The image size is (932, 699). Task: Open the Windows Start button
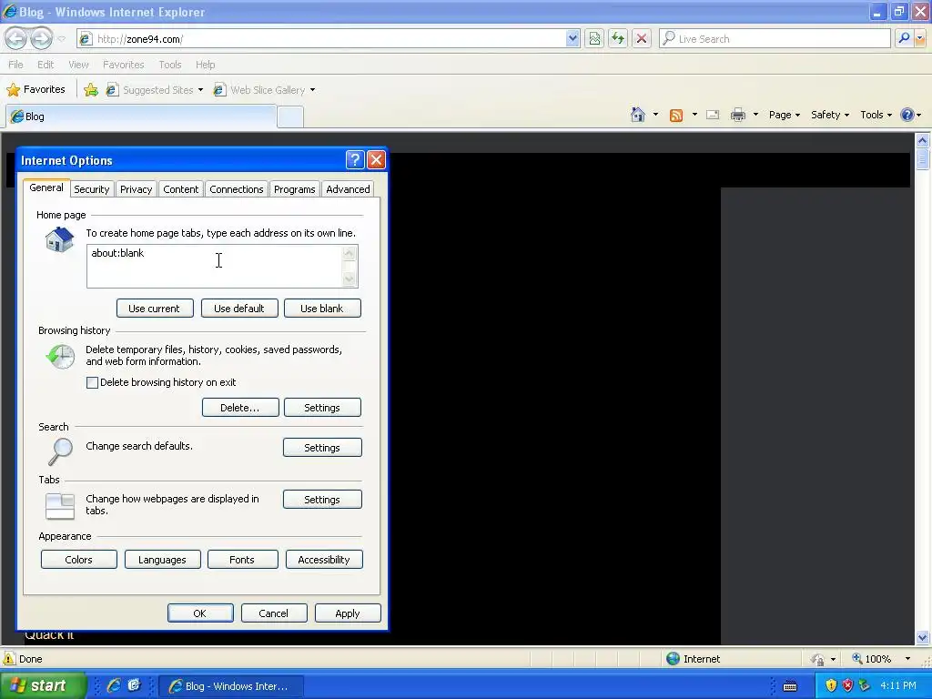[x=44, y=685]
